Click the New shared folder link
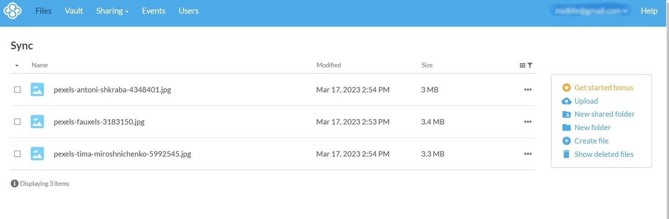669x219 pixels. tap(604, 114)
